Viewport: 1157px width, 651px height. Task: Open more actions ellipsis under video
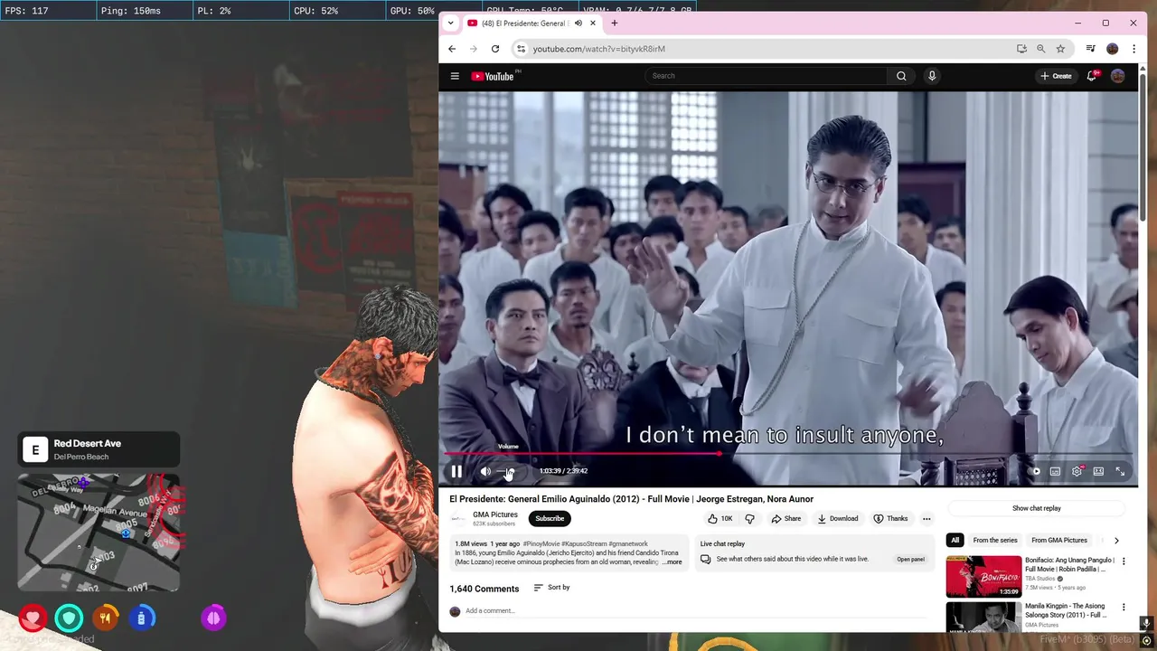click(x=927, y=518)
